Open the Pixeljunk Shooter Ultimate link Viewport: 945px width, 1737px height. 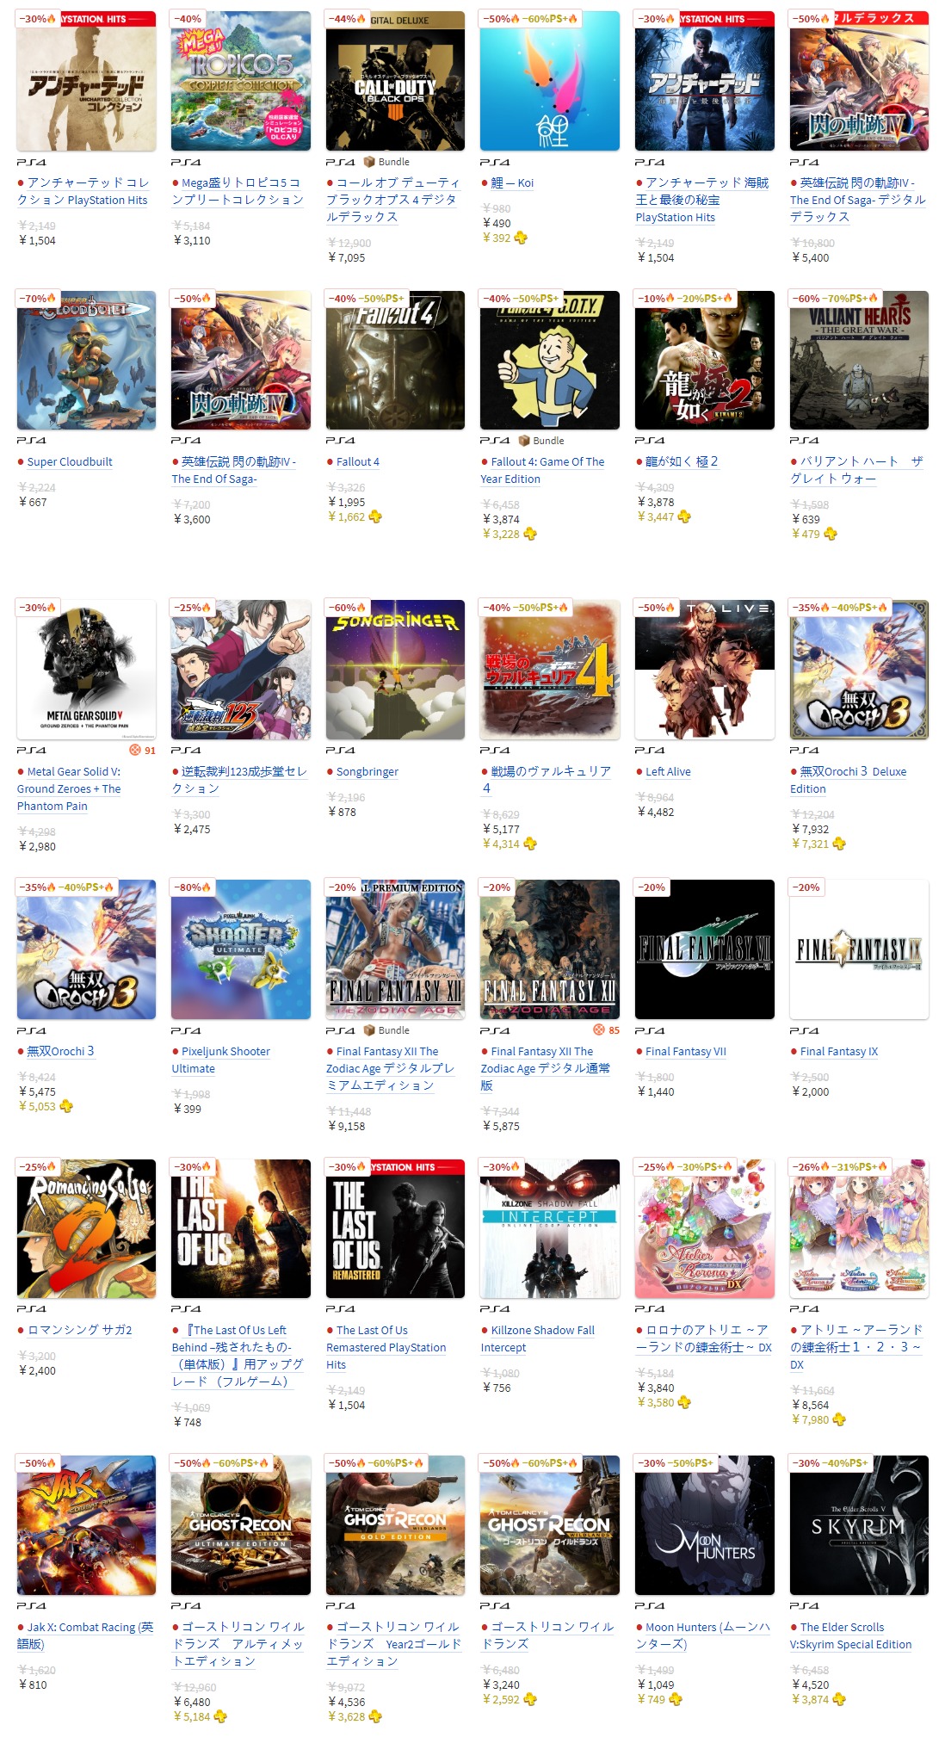221,1060
